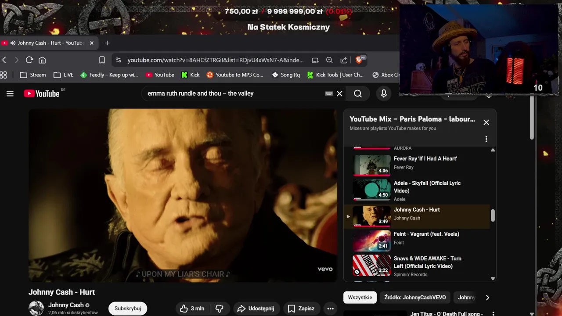Go to the YouTube home logo

point(42,93)
